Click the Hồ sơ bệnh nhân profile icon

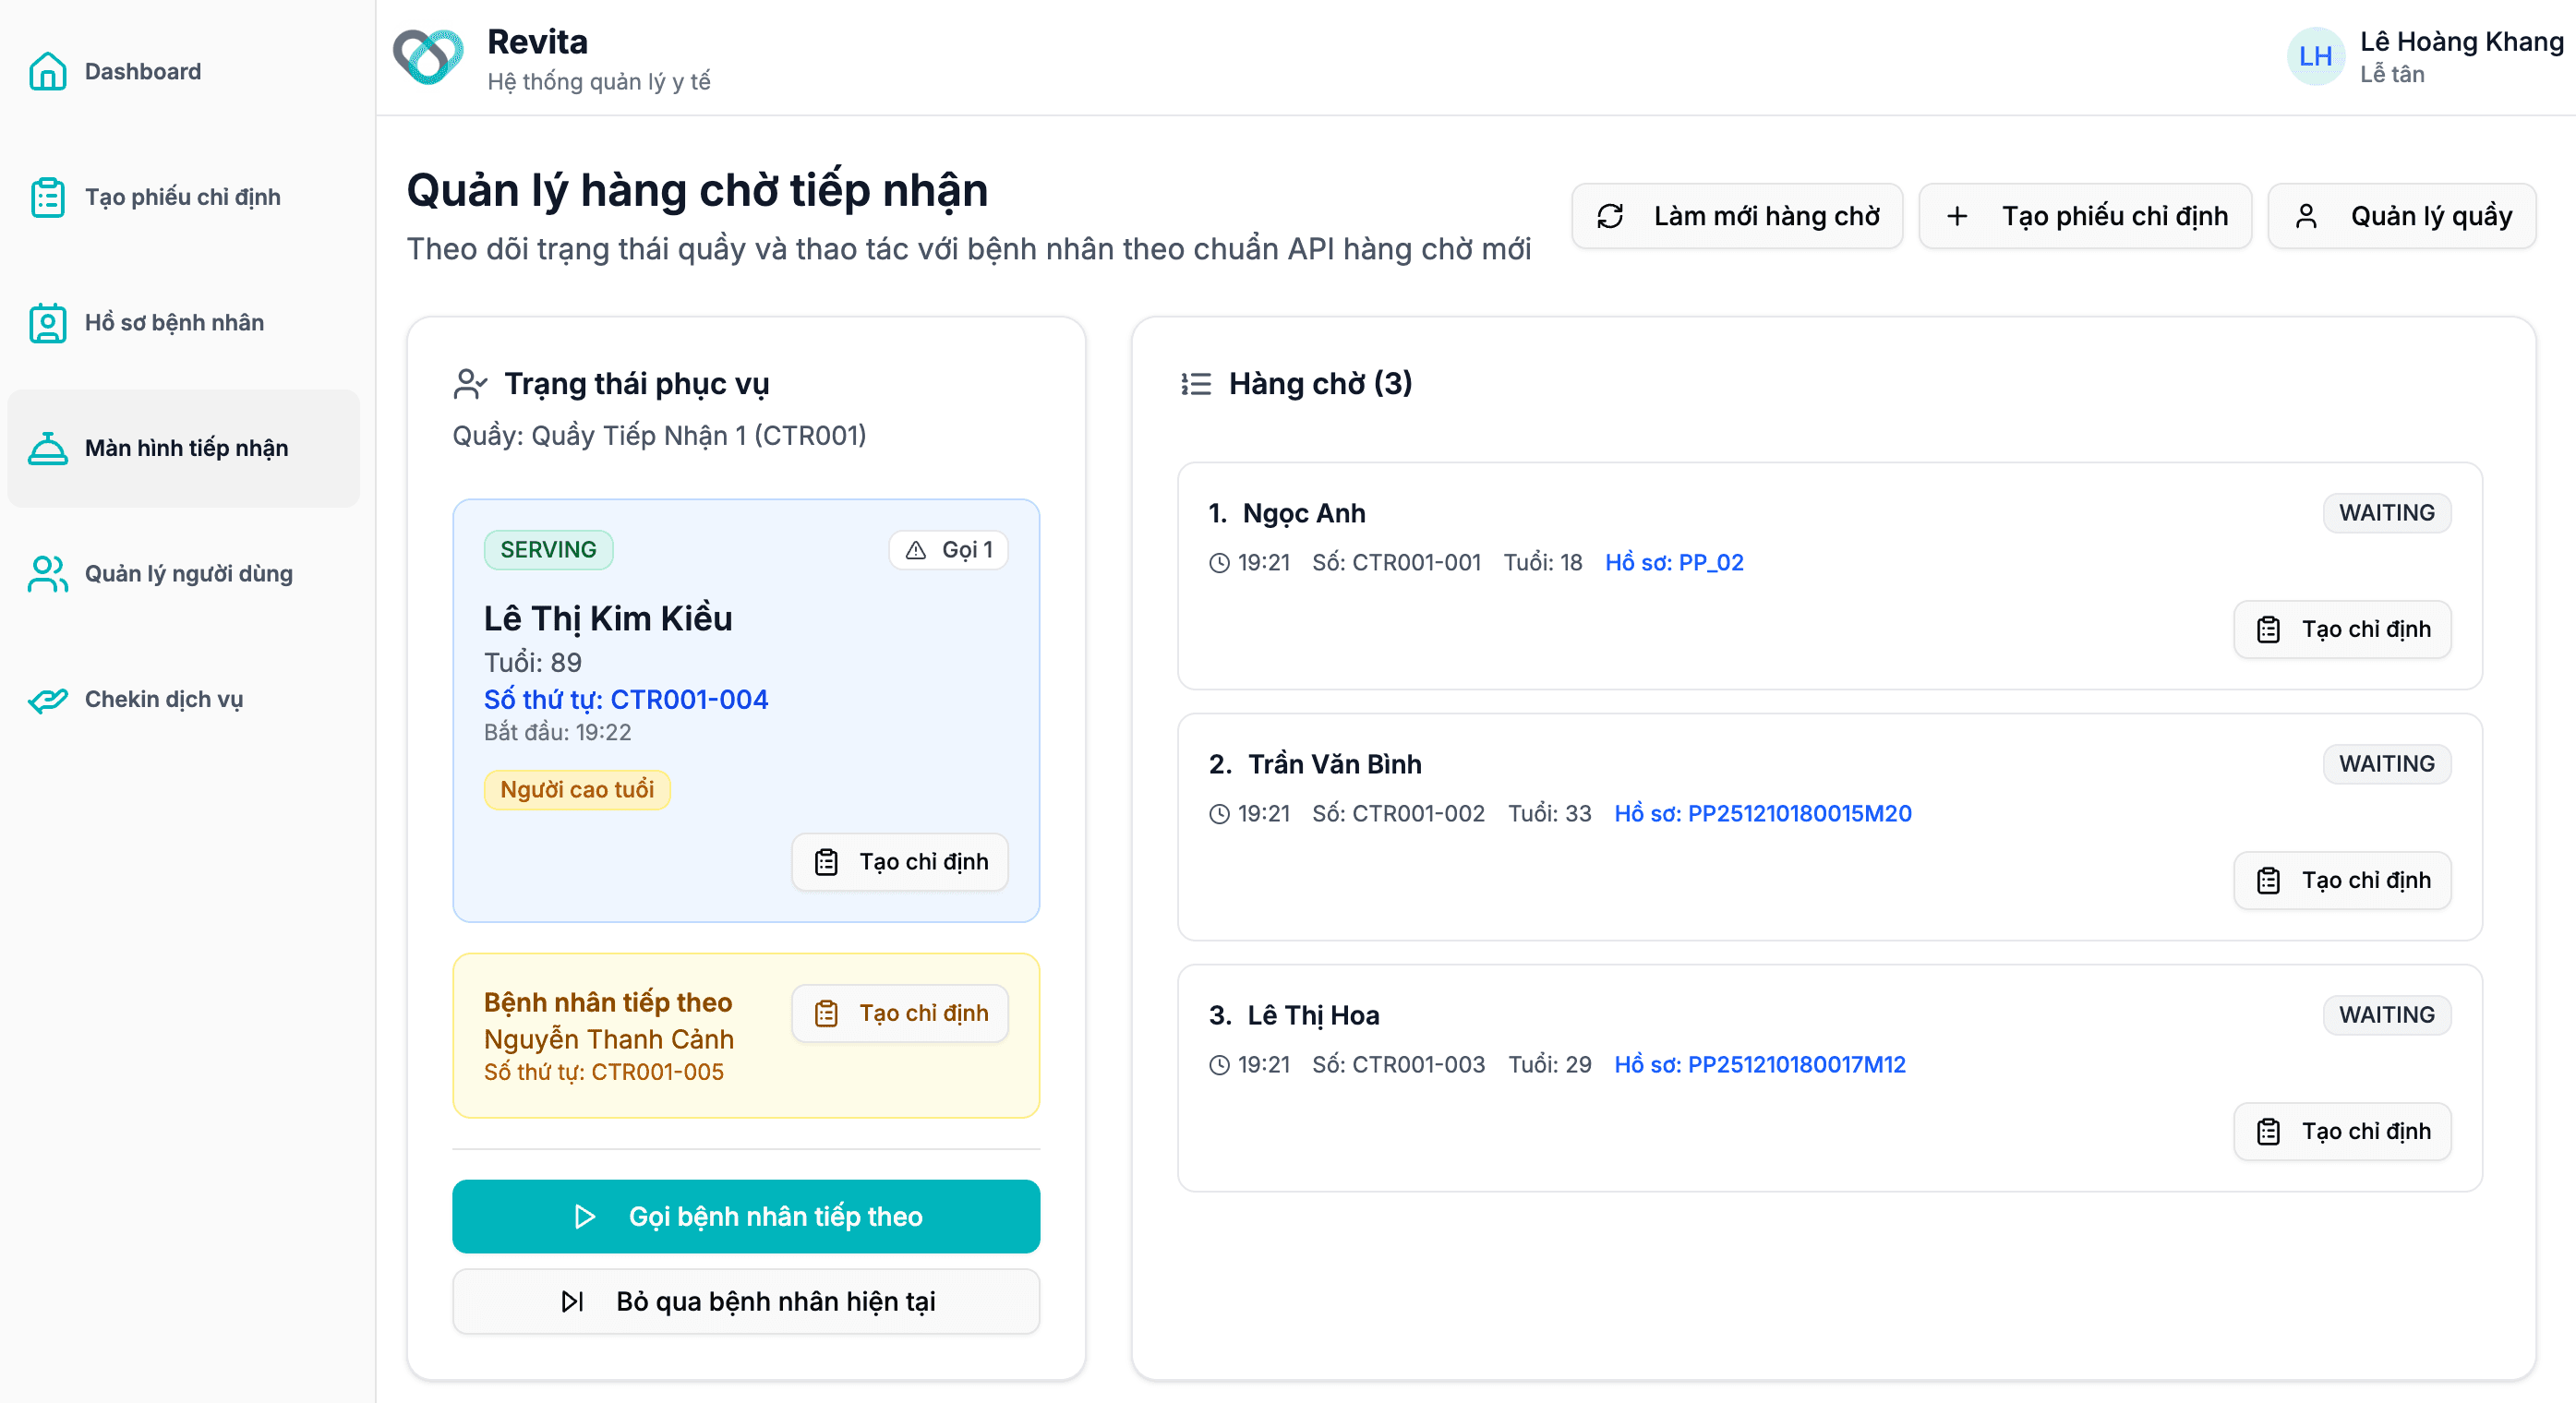(47, 322)
